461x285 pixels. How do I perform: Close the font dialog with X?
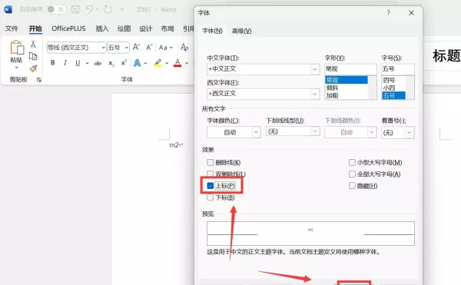[411, 13]
